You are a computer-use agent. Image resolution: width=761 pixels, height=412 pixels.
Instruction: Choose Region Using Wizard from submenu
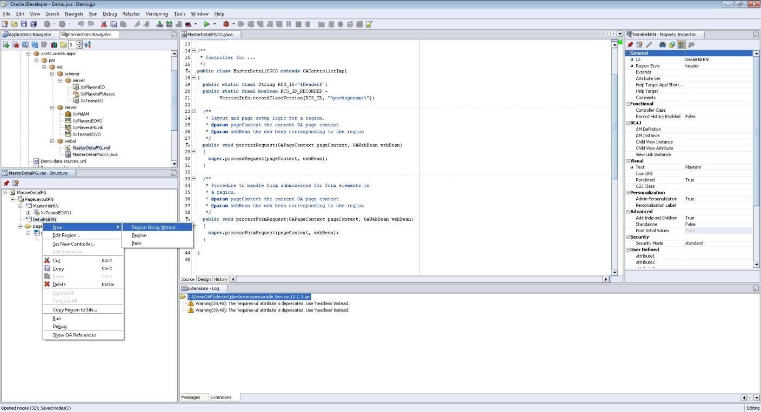pyautogui.click(x=158, y=227)
